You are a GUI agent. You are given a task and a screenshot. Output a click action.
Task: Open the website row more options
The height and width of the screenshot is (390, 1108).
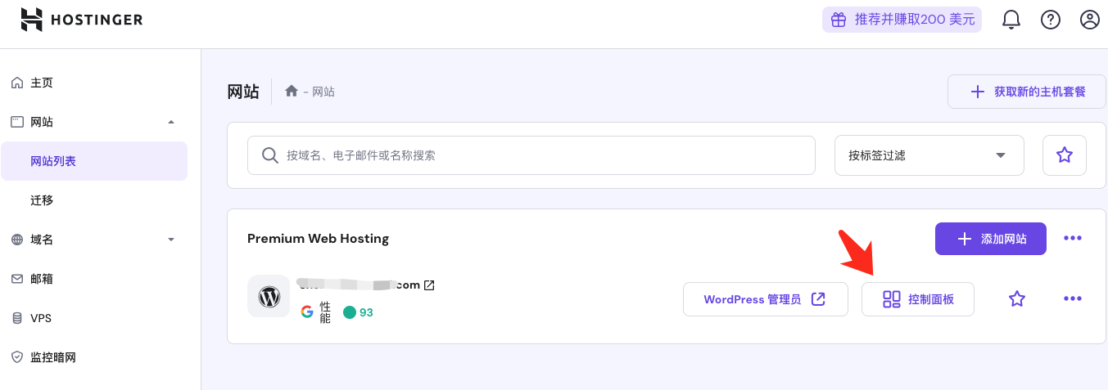pos(1072,299)
